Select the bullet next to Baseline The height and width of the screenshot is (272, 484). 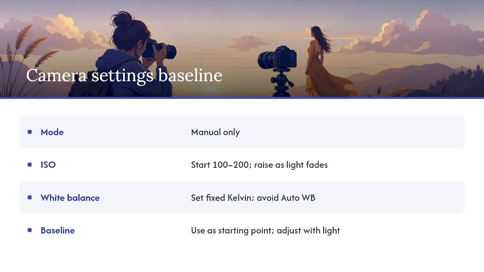(x=29, y=230)
